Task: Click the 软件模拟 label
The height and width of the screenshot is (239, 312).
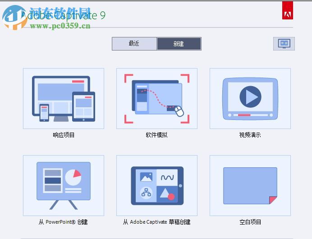Action: tap(156, 135)
